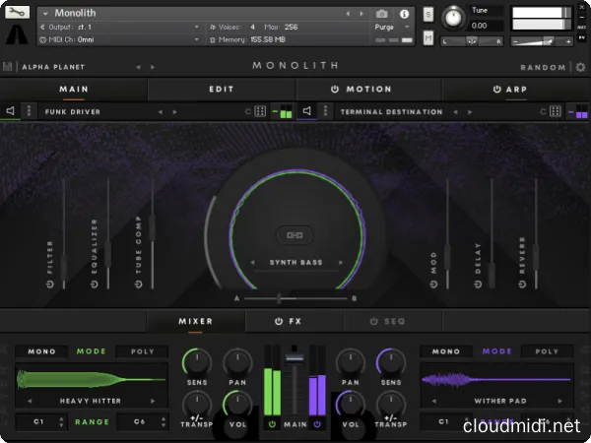
Task: Toggle the FILTER power button
Action: pyautogui.click(x=50, y=285)
